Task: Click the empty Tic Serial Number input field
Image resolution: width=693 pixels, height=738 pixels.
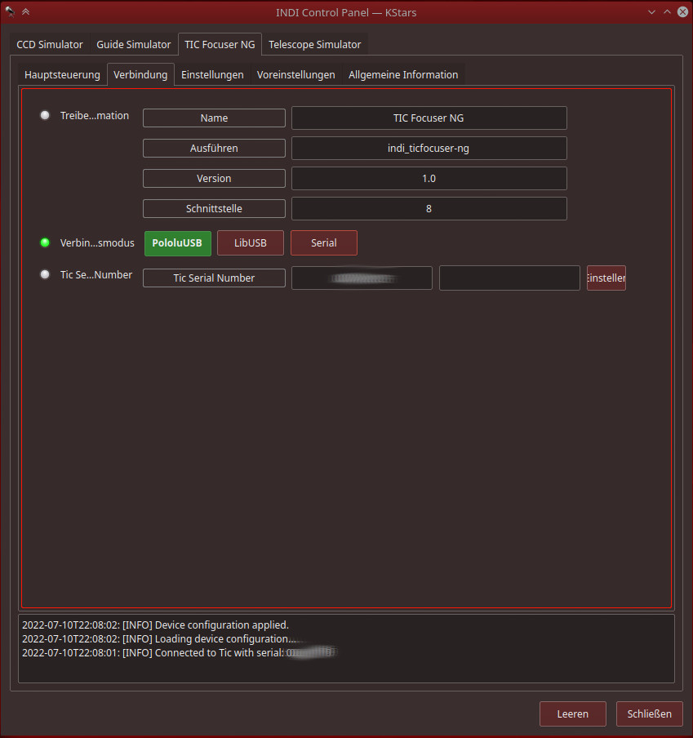Action: [509, 278]
